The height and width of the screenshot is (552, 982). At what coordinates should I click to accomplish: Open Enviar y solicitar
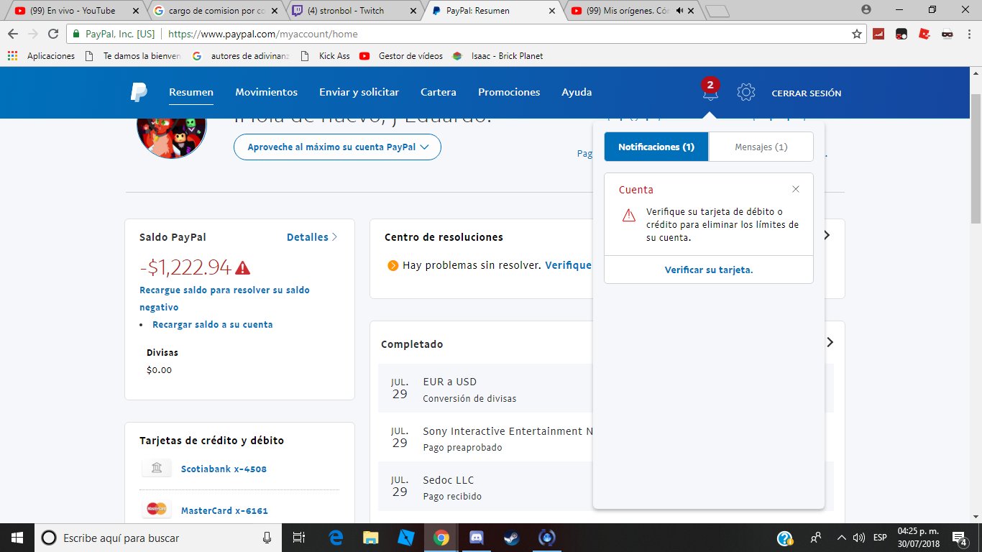(359, 92)
